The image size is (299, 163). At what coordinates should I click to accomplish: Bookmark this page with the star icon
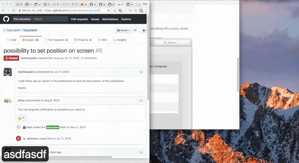point(108,10)
